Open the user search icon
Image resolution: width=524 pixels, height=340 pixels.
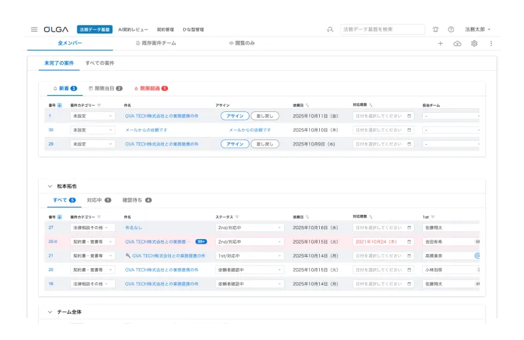click(330, 29)
